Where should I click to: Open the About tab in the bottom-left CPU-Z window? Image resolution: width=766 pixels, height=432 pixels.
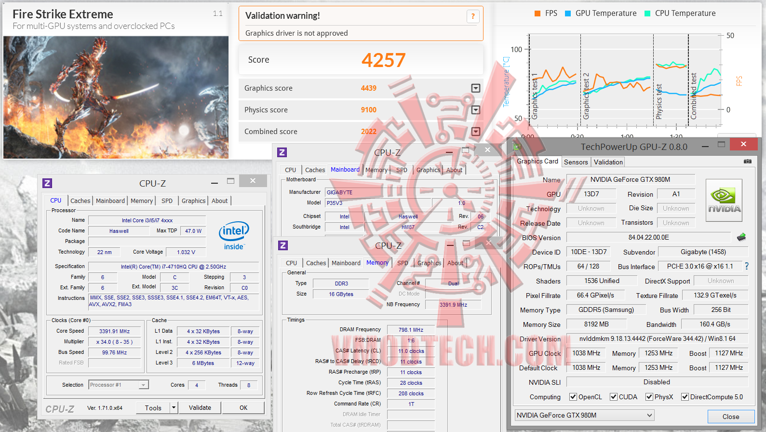click(x=220, y=201)
